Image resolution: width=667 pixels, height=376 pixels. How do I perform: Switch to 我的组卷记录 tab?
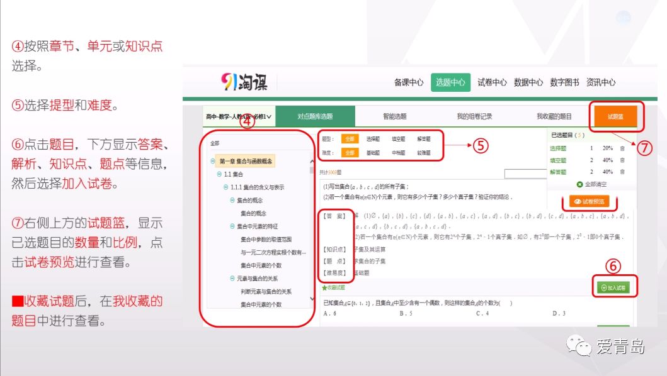474,116
